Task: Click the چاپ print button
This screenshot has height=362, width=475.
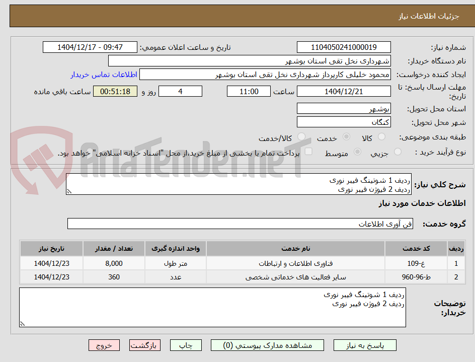Action: click(x=186, y=345)
